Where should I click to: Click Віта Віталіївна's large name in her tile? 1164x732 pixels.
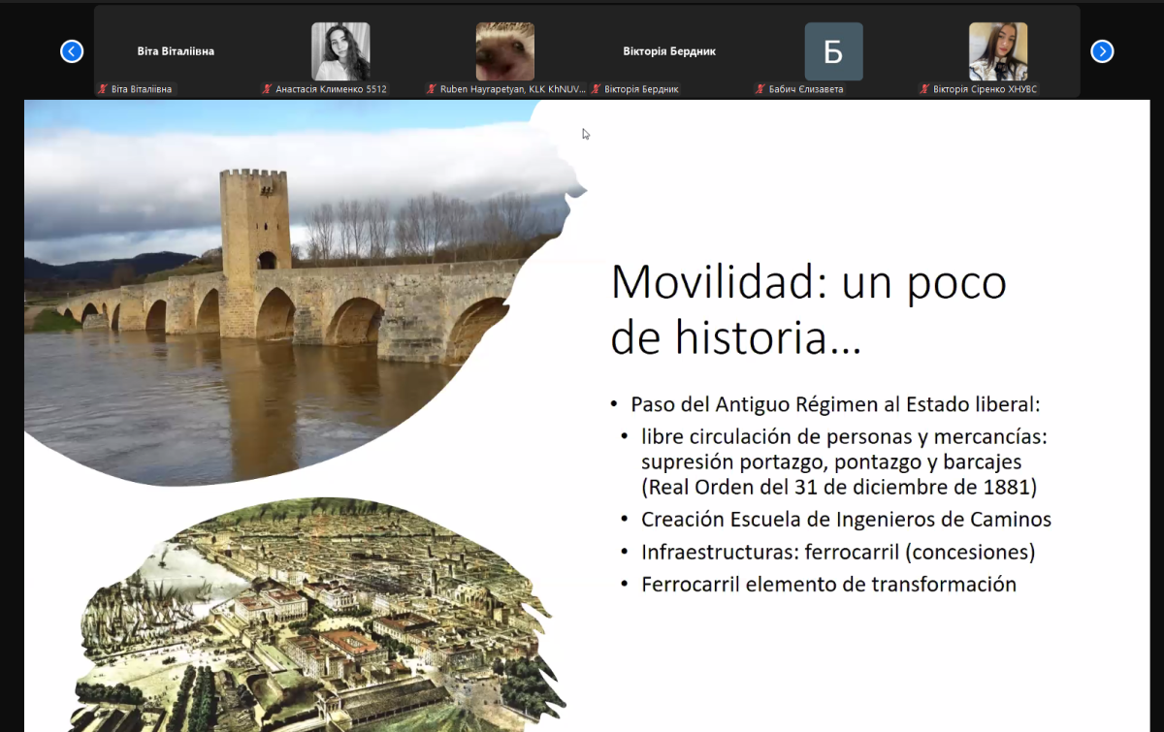coord(176,51)
